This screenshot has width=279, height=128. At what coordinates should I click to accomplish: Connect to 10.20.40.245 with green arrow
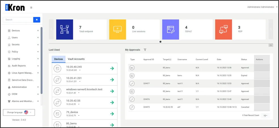click(112, 68)
